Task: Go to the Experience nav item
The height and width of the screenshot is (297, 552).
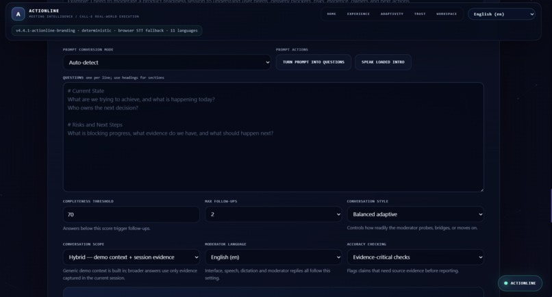Action: 358,14
